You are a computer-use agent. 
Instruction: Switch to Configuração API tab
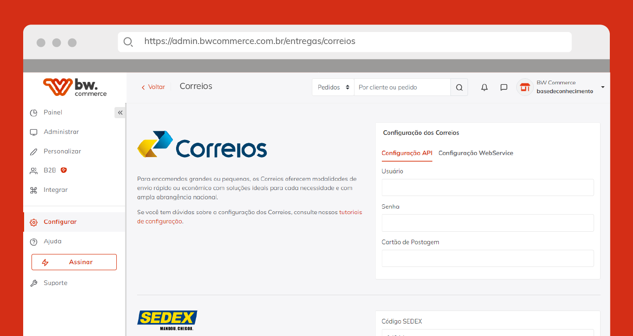[x=407, y=153]
